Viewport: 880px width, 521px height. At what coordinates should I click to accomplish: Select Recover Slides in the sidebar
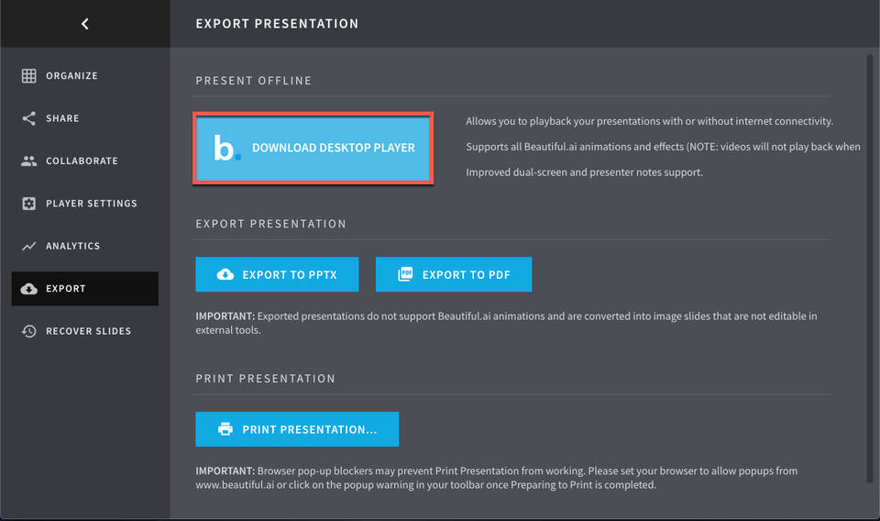pyautogui.click(x=88, y=331)
